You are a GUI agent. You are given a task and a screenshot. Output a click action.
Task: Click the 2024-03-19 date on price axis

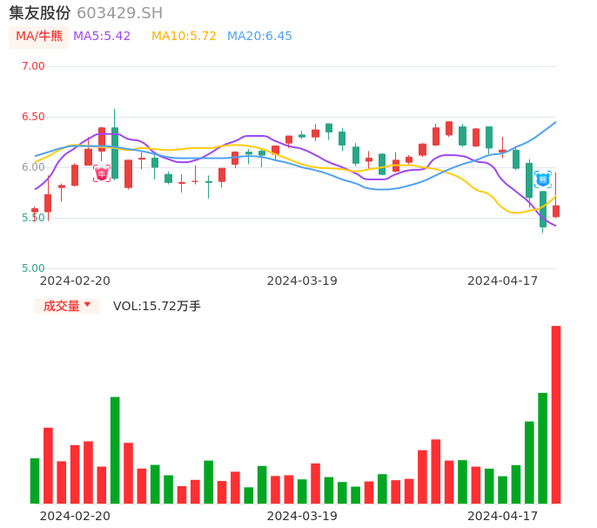[302, 281]
